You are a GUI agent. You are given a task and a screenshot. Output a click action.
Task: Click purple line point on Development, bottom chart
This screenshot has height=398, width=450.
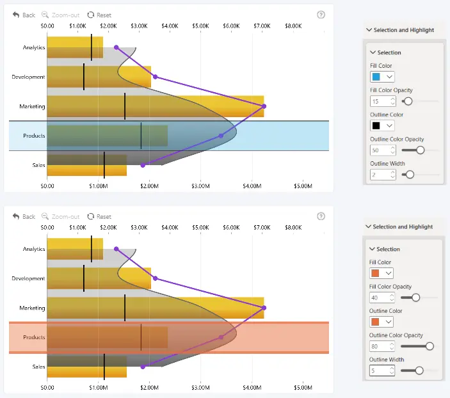(156, 278)
